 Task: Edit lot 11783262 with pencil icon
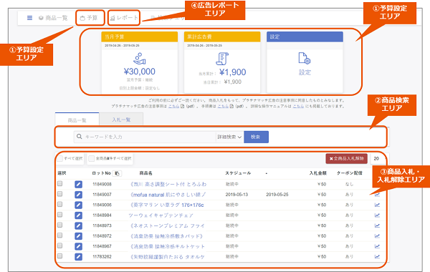pos(78,257)
